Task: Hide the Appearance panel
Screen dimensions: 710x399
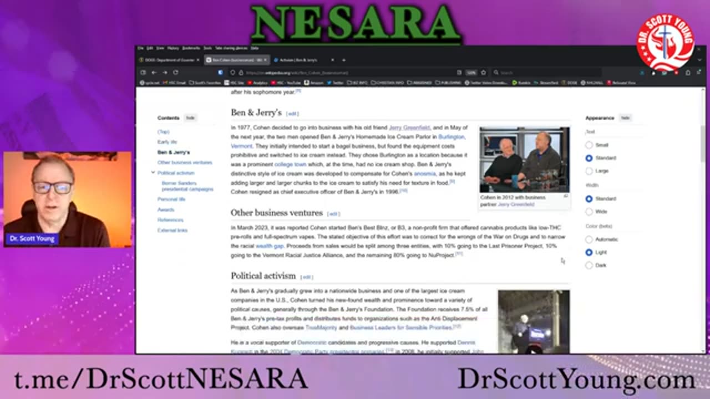Action: coord(625,118)
